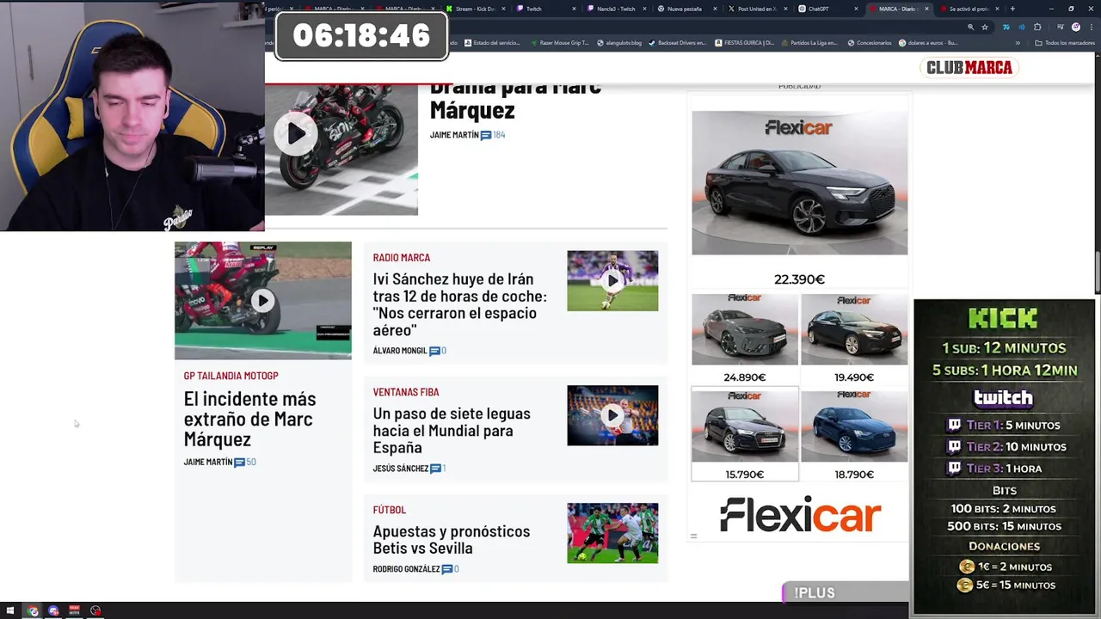This screenshot has width=1101, height=619.
Task: Open the VENTANAS FIBA section label
Action: coord(406,392)
